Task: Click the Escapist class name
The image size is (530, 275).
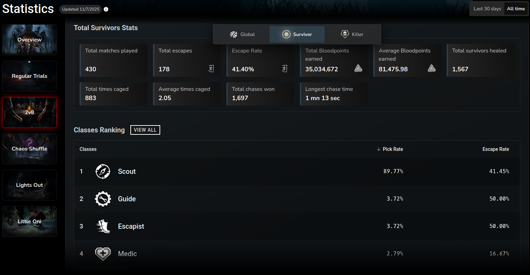Action: pyautogui.click(x=131, y=226)
